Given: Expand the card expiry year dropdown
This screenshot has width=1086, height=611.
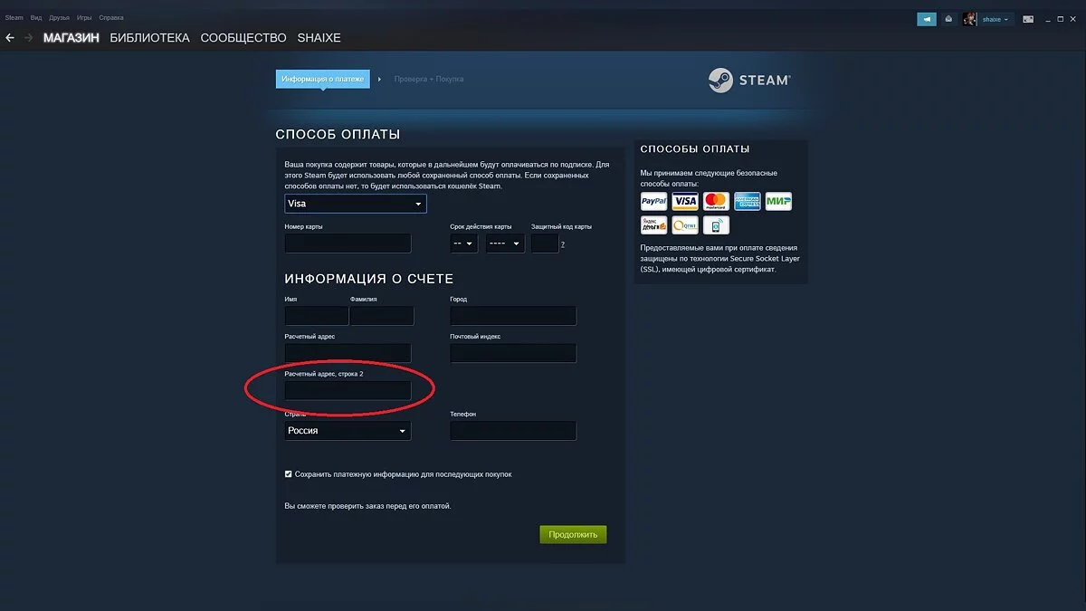Looking at the screenshot, I should (505, 243).
